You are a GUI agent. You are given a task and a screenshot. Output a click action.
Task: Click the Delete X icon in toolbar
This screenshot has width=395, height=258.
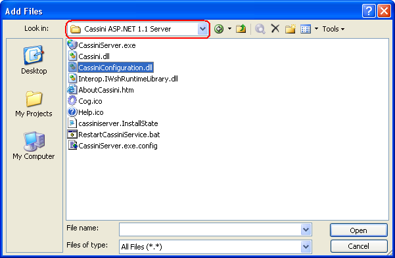coord(275,28)
